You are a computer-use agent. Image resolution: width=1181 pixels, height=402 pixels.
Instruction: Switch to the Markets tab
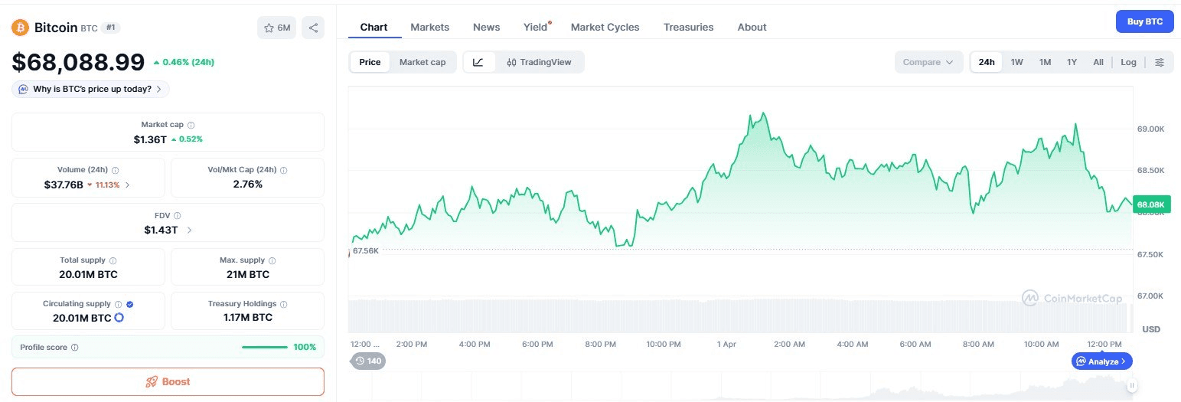click(x=429, y=27)
